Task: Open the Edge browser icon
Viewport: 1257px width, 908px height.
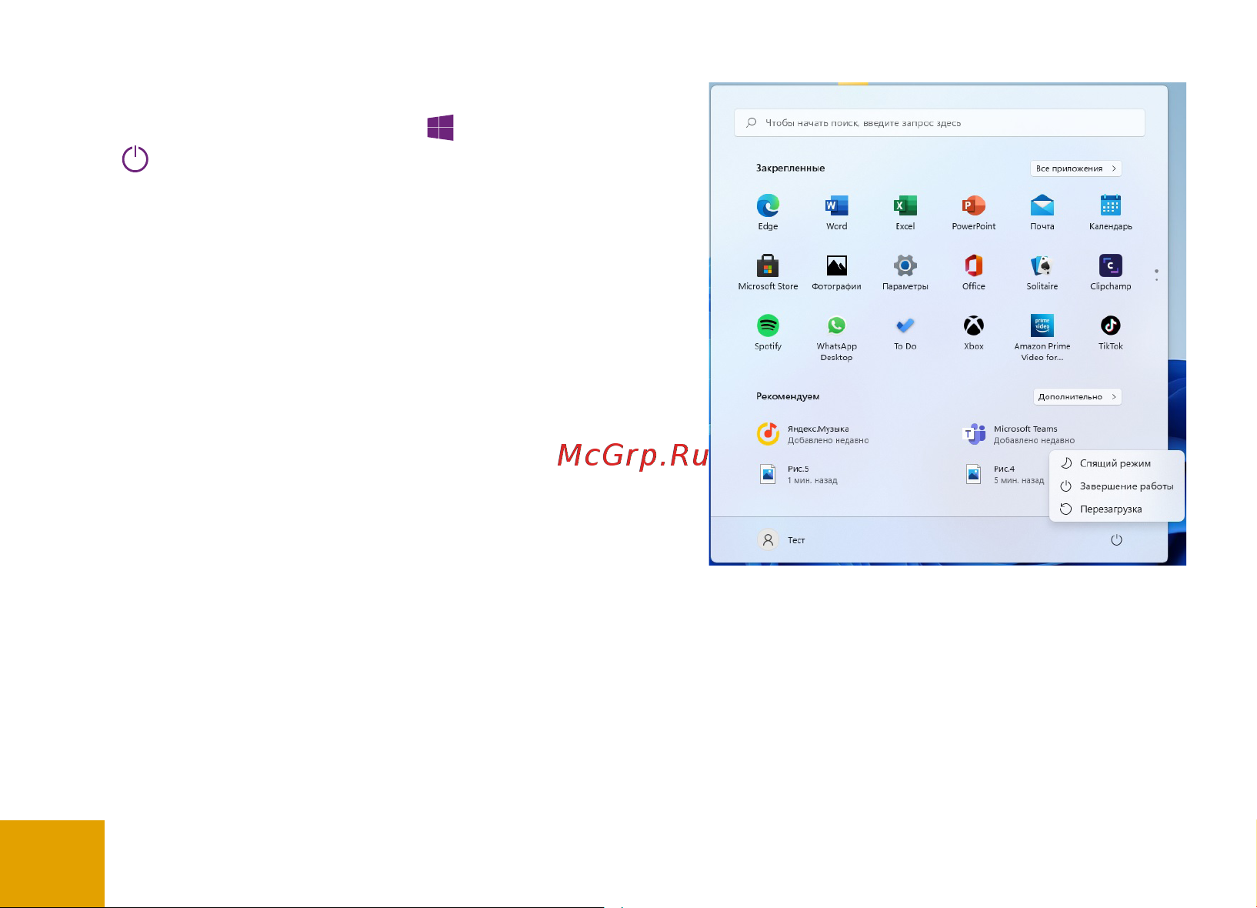Action: pos(768,206)
